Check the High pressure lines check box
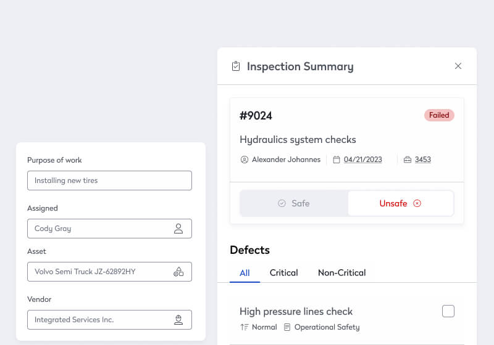This screenshot has width=494, height=345. (448, 311)
